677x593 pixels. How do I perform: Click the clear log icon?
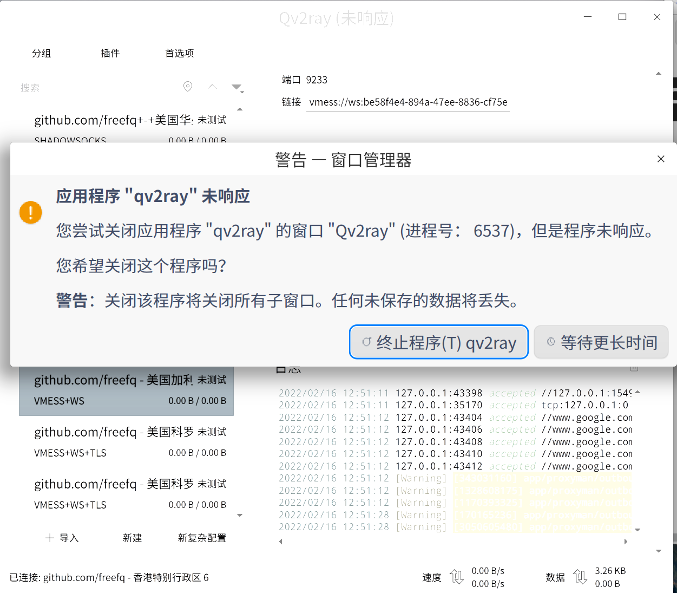click(x=634, y=369)
